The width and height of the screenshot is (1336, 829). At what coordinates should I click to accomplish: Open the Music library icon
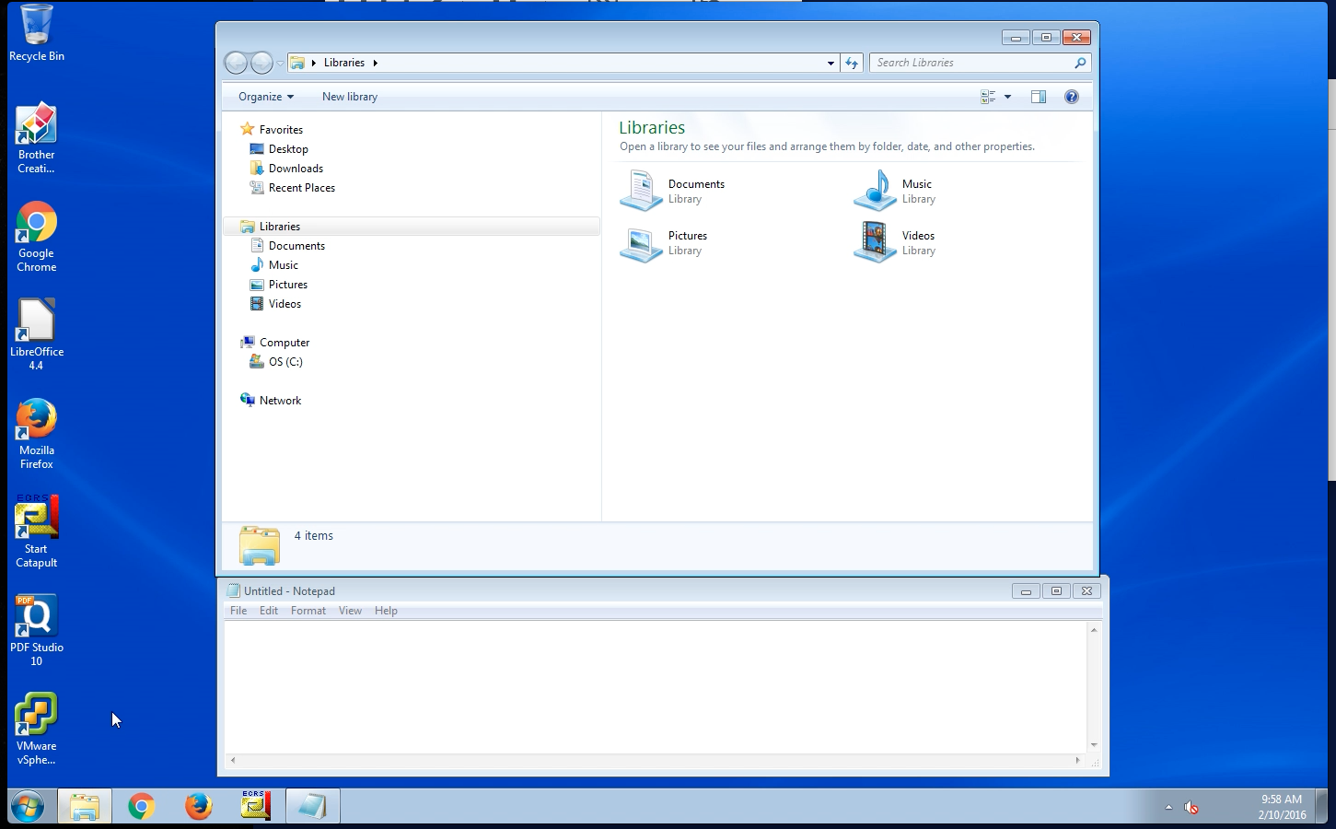[x=875, y=192]
